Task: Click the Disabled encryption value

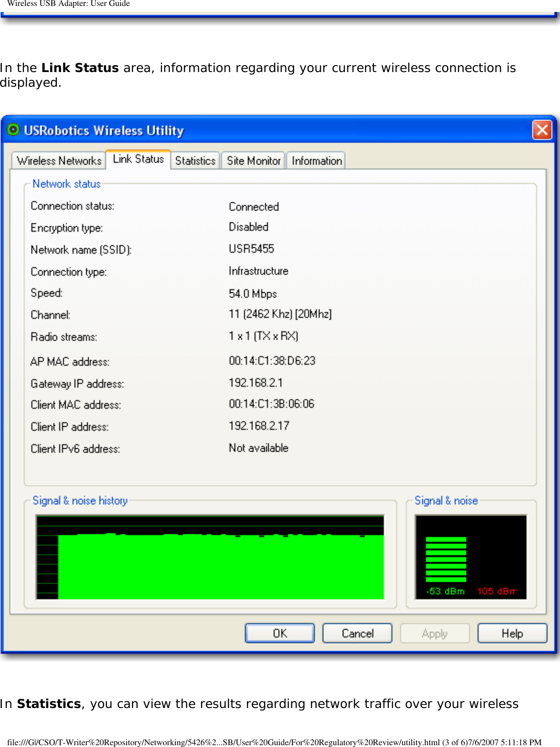Action: coord(248,227)
